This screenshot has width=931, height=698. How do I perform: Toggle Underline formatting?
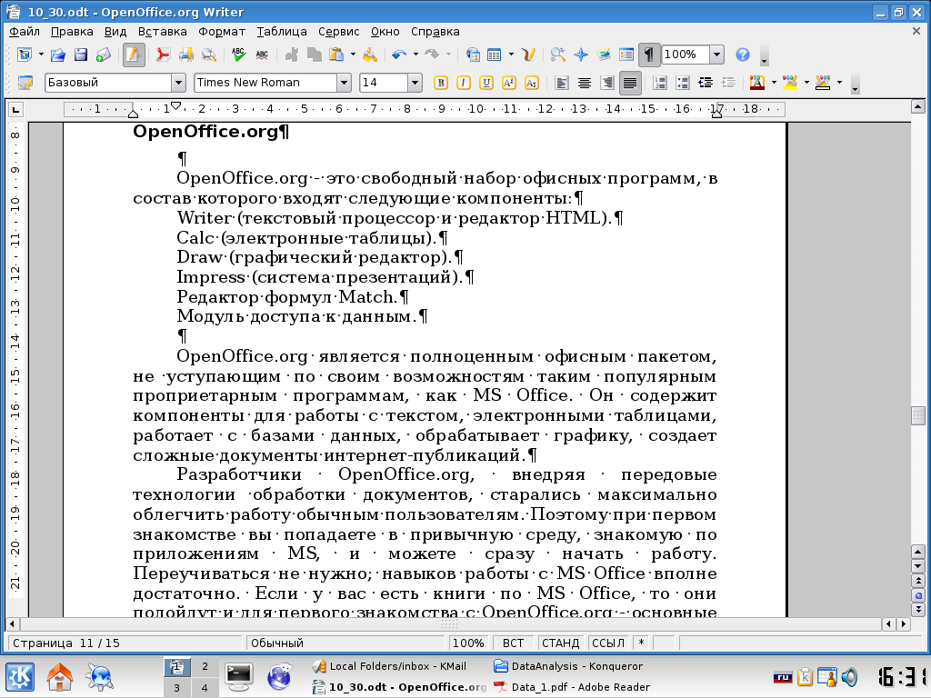[x=486, y=83]
